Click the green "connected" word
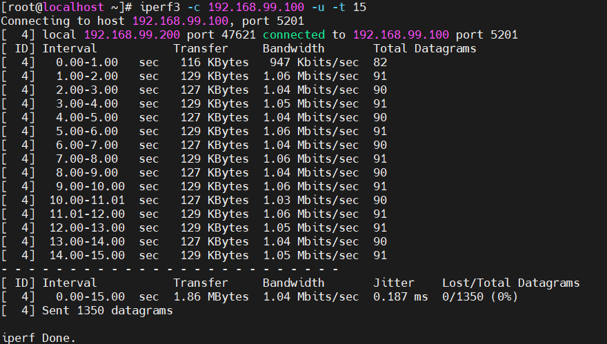Viewport: 607px width, 344px height. (293, 34)
